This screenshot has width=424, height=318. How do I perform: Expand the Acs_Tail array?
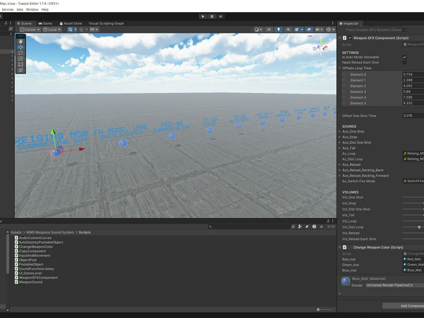[x=340, y=148]
